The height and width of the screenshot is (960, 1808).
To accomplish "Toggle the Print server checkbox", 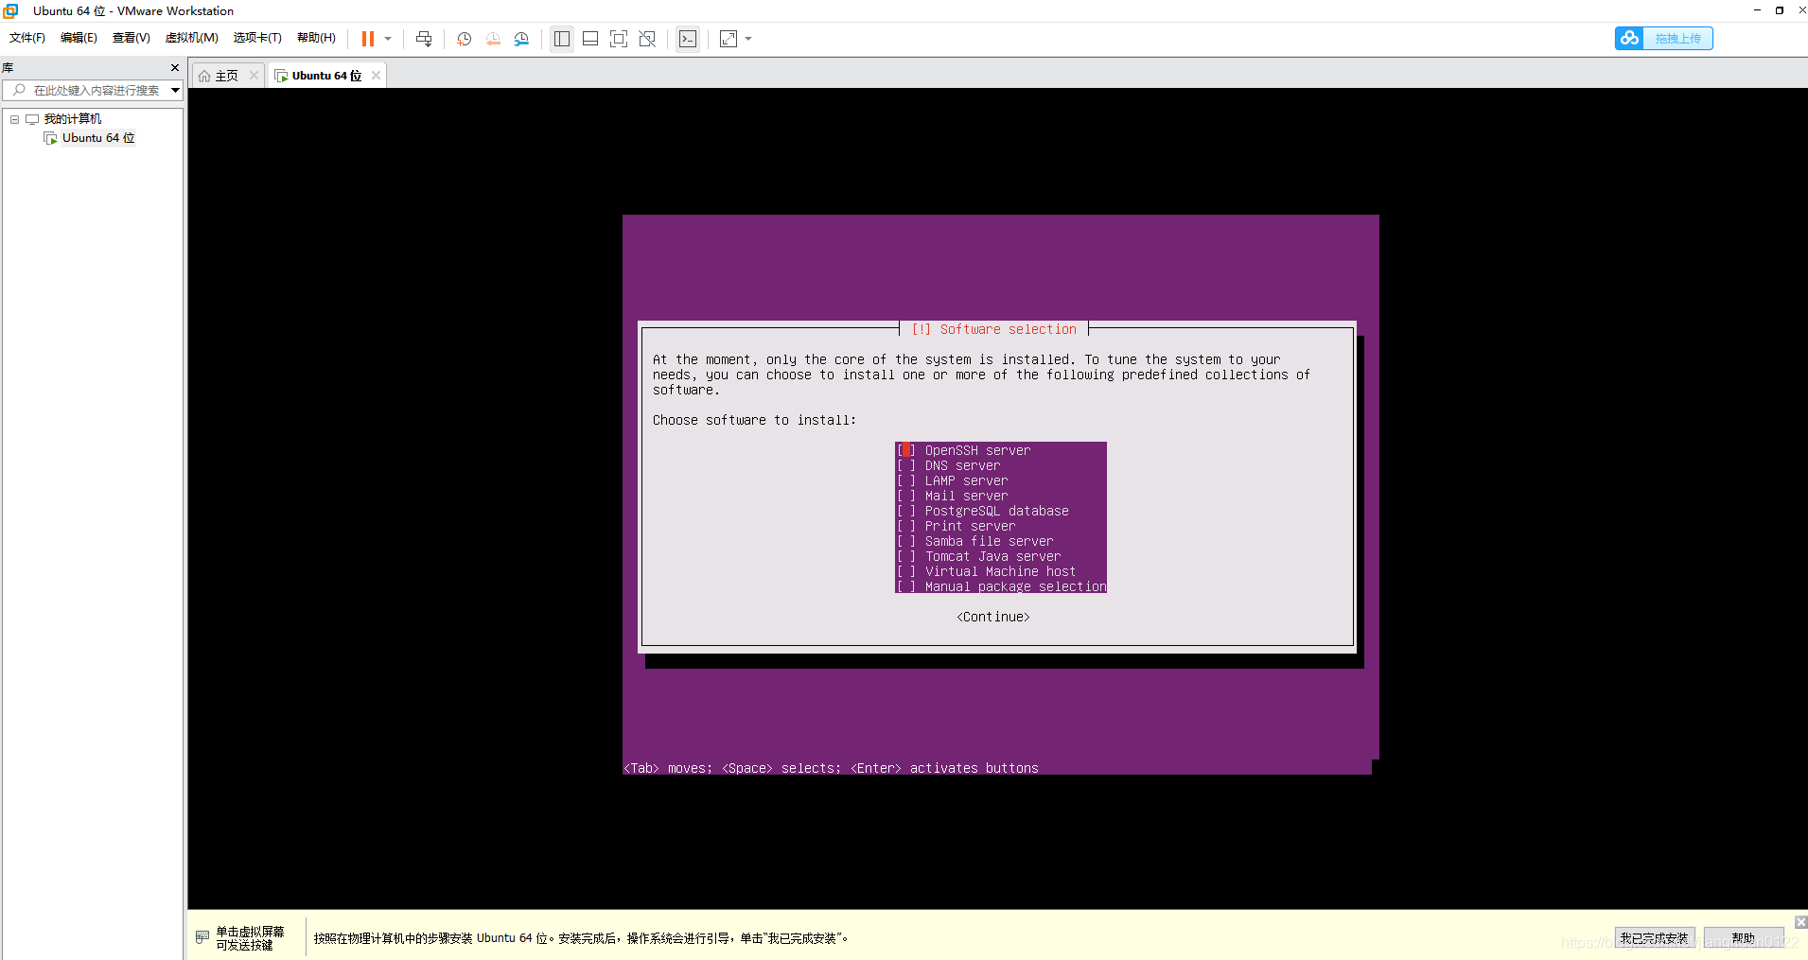I will tap(906, 526).
